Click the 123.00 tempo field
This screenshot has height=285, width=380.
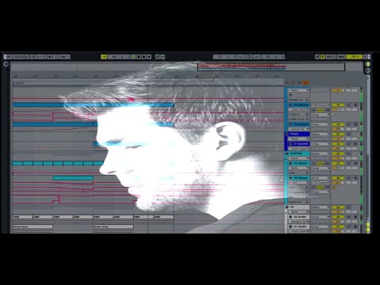[x=18, y=57]
